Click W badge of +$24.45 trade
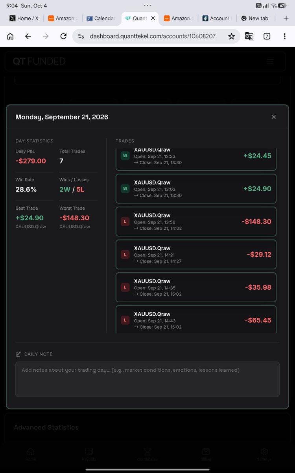 [x=125, y=156]
